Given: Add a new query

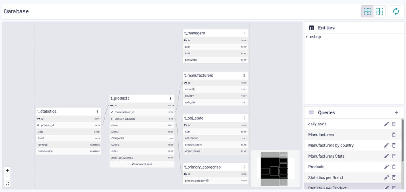Looking at the screenshot, I should tap(396, 112).
